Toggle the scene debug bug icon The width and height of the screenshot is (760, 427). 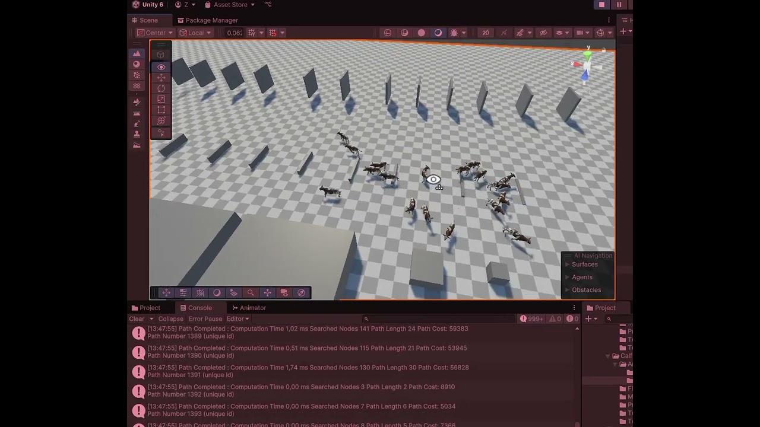[455, 33]
